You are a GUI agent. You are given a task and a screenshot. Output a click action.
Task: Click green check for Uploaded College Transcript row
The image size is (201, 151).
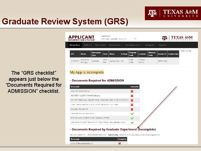[132, 122]
